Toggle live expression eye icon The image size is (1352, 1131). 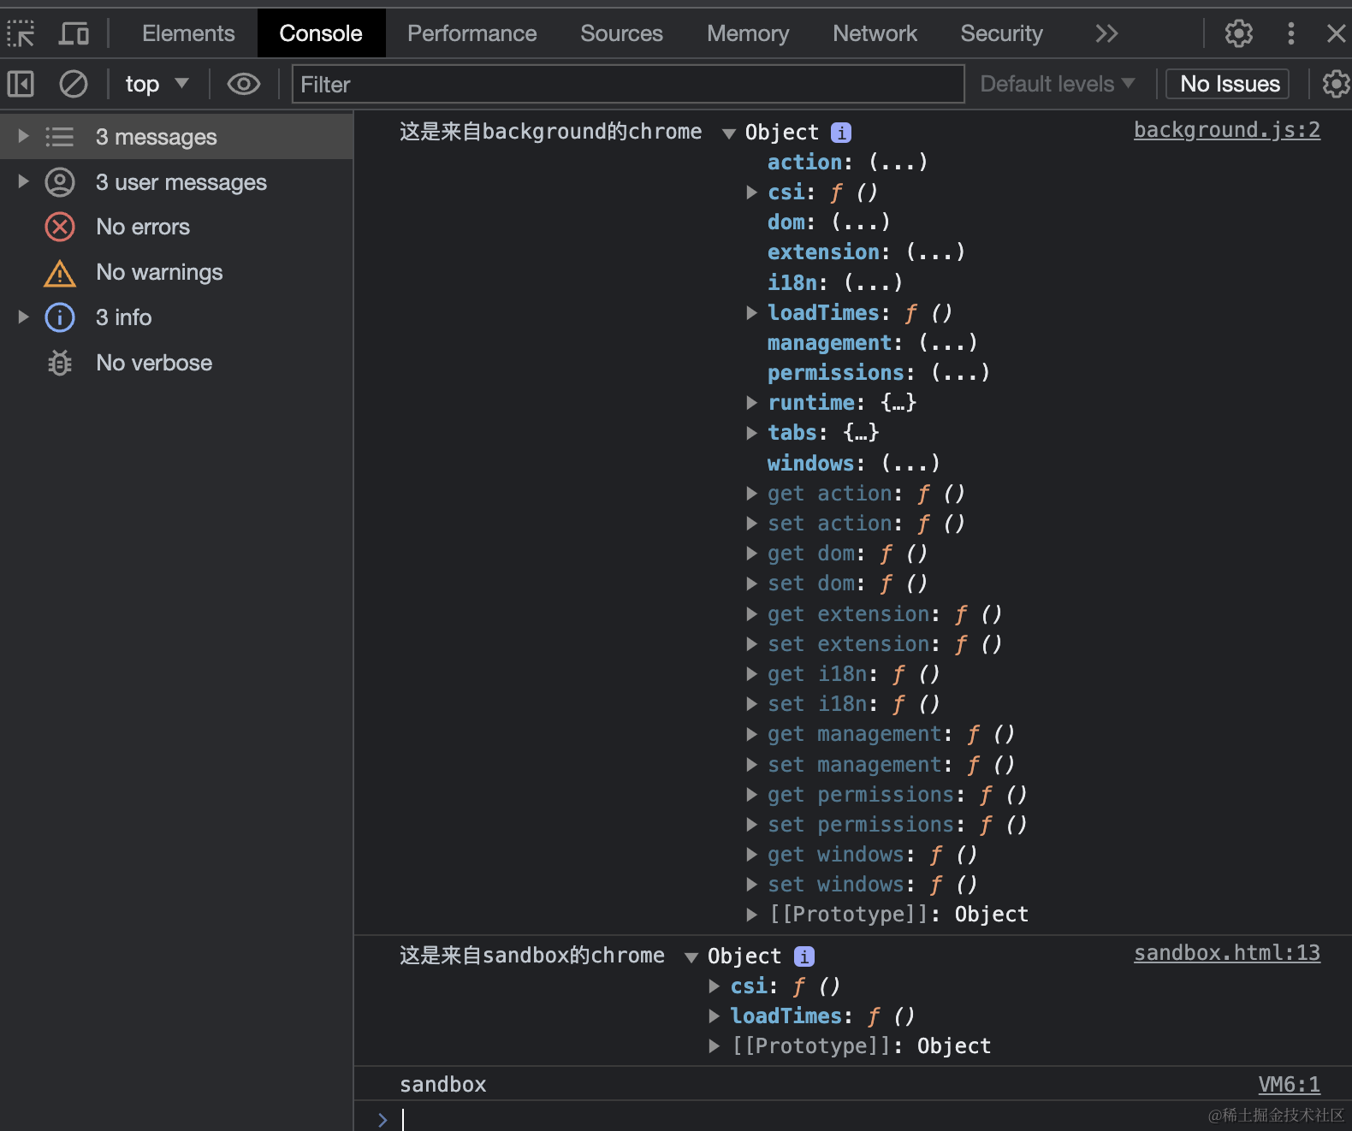(x=243, y=84)
